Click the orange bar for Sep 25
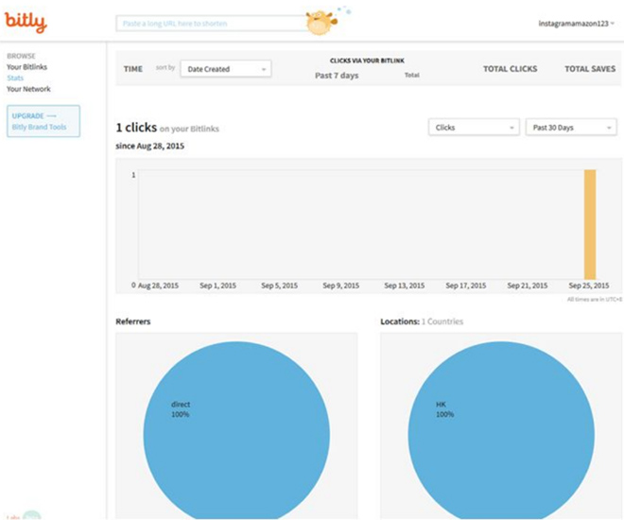The image size is (624, 520). tap(590, 225)
